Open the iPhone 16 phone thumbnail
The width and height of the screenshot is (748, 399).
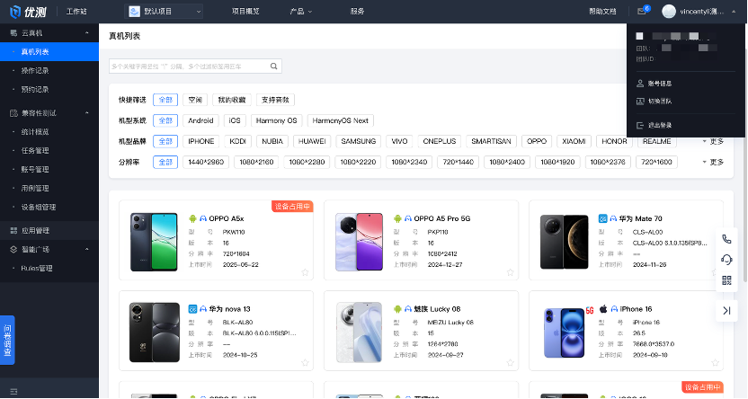coord(565,332)
